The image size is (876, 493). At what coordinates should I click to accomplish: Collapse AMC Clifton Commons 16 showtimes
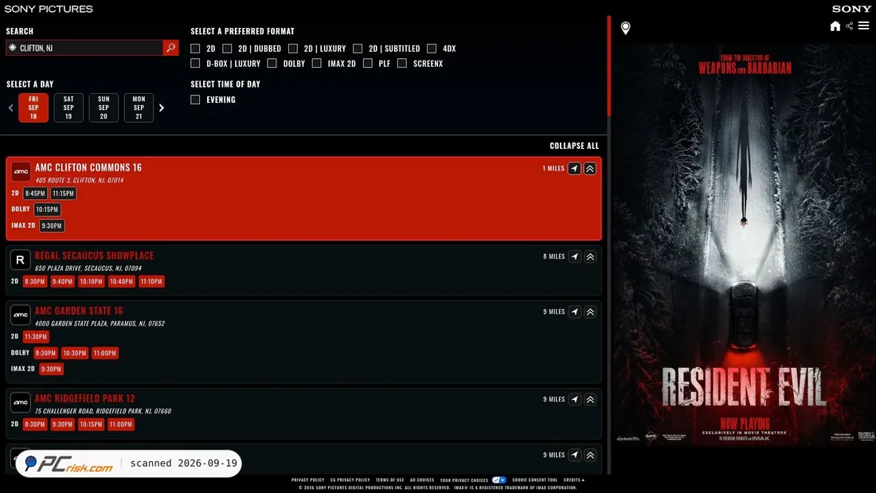[x=590, y=168]
